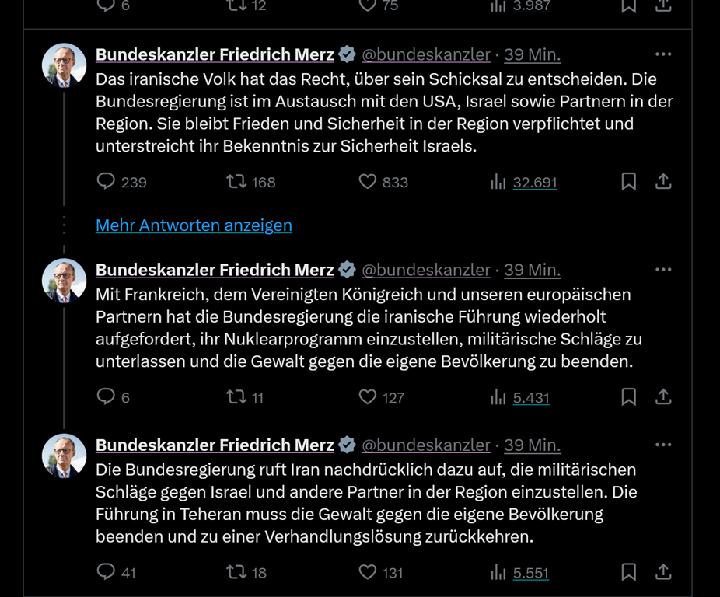Share the tweet with 5.551 views
Screen dimensions: 720x597
coord(662,572)
